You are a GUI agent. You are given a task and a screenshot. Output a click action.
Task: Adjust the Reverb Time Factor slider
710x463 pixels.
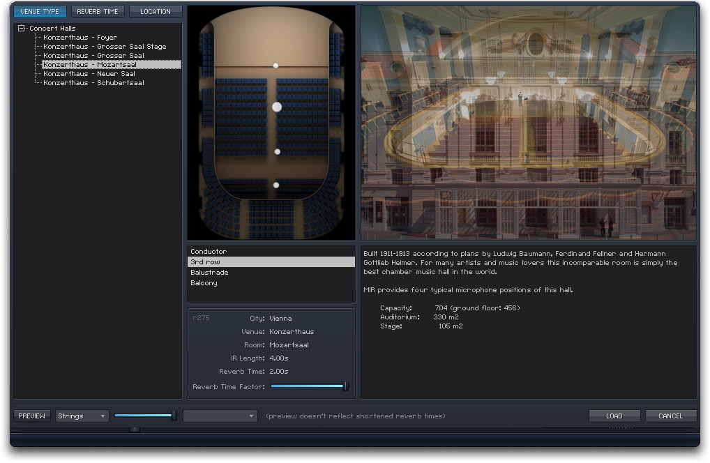309,386
